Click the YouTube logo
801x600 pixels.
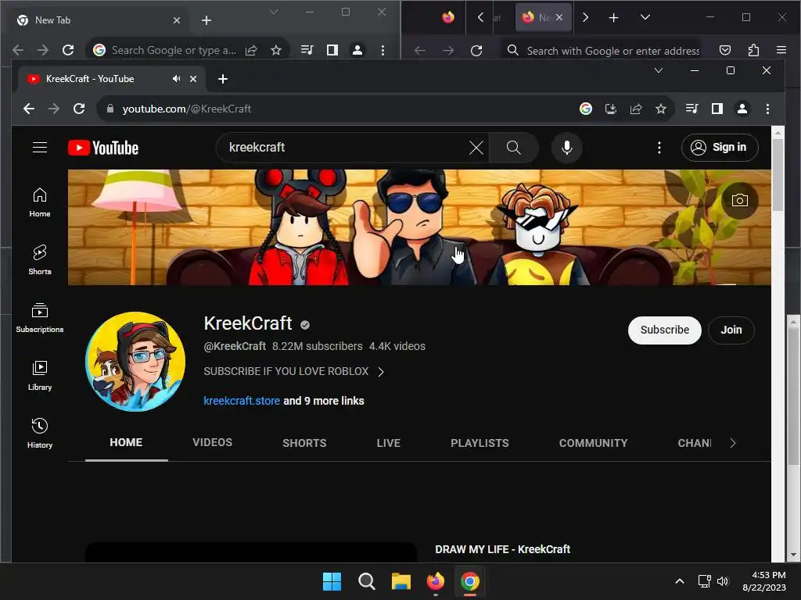(x=103, y=148)
